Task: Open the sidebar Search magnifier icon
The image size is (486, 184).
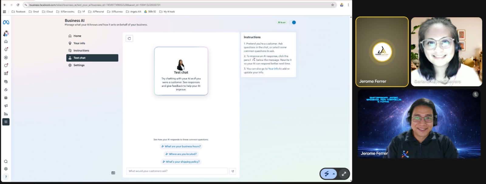Action: 6,162
